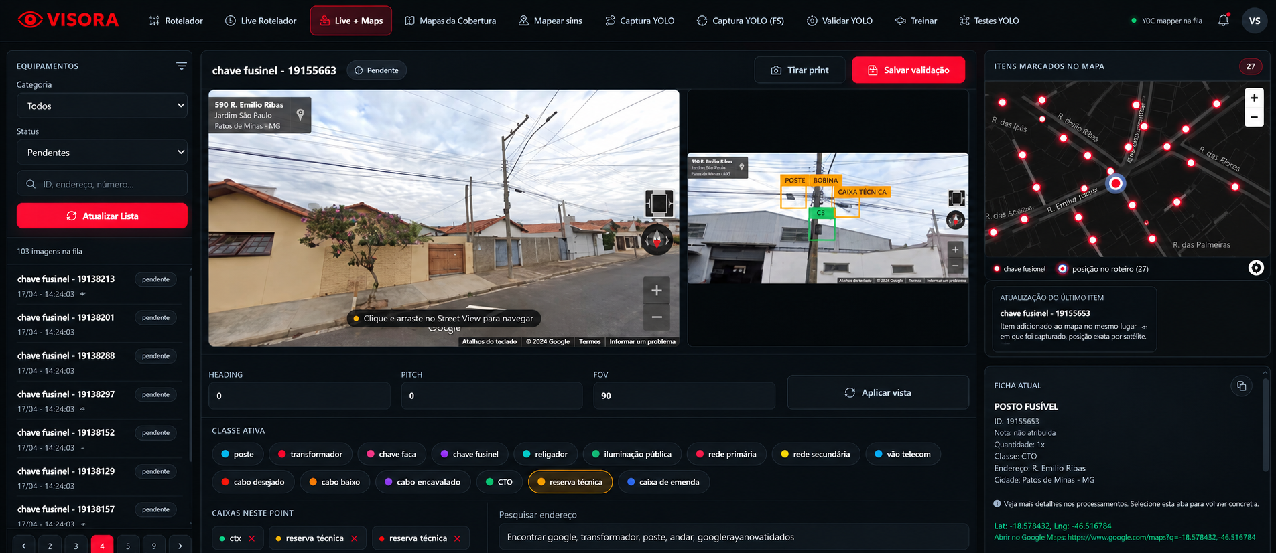Select the transformador class chip
Viewport: 1276px width, 553px height.
[310, 454]
